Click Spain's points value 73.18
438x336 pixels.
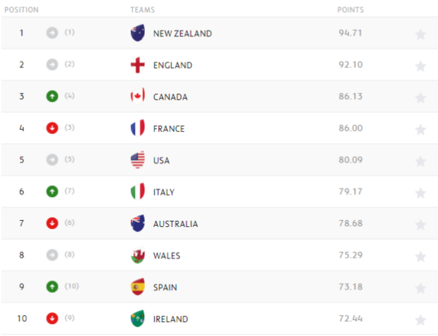click(x=350, y=287)
